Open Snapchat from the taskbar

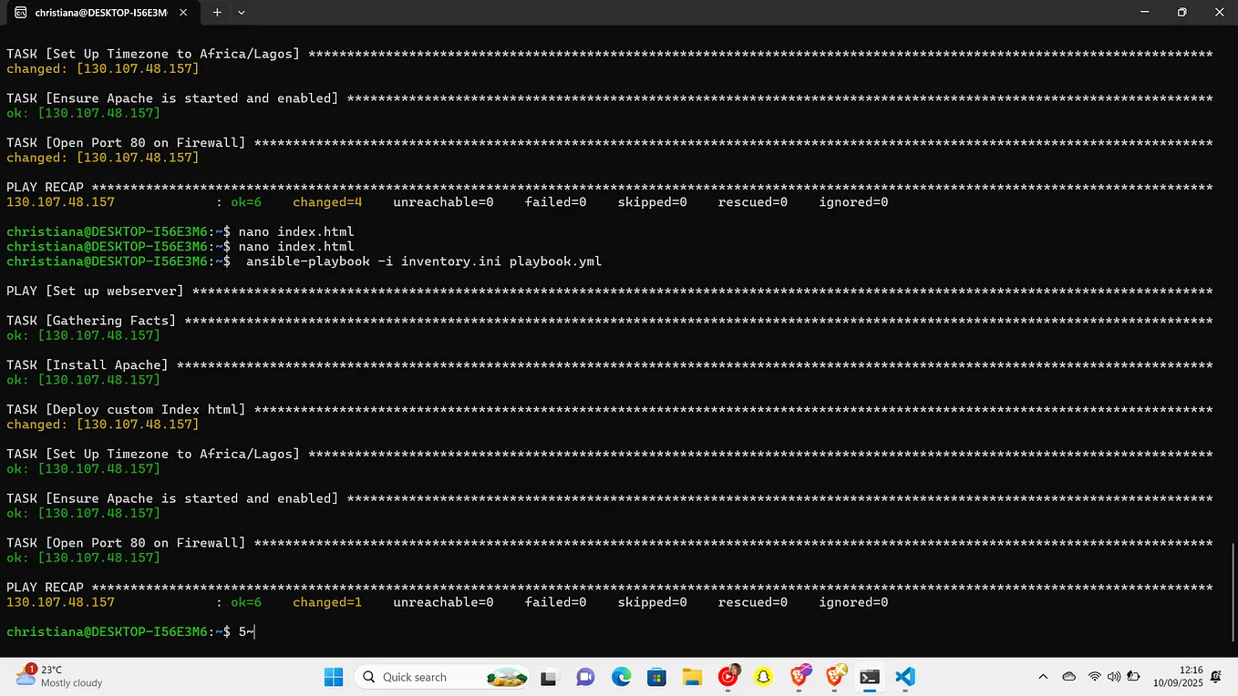point(764,677)
